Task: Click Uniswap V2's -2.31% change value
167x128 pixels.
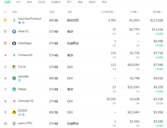Action: 159,103
